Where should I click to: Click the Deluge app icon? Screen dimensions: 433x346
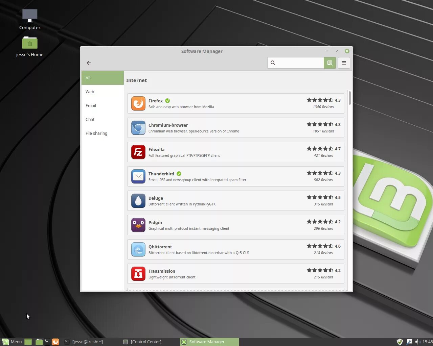pyautogui.click(x=138, y=201)
